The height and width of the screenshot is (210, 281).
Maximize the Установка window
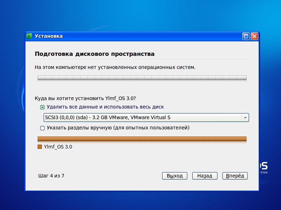pos(246,36)
